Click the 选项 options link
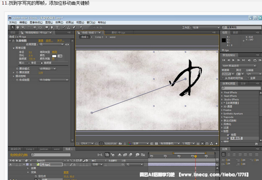 coord(49,41)
